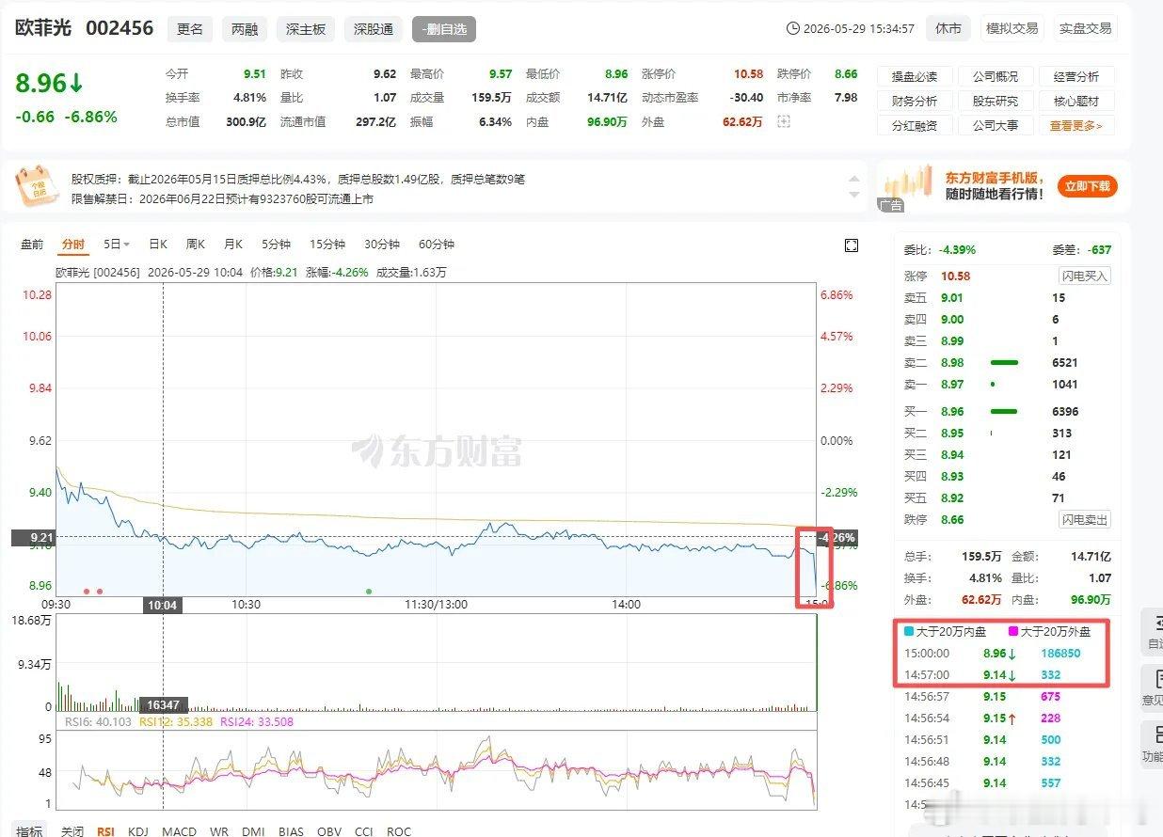The height and width of the screenshot is (837, 1163).
Task: Select the BIAS indicator
Action: click(x=291, y=831)
